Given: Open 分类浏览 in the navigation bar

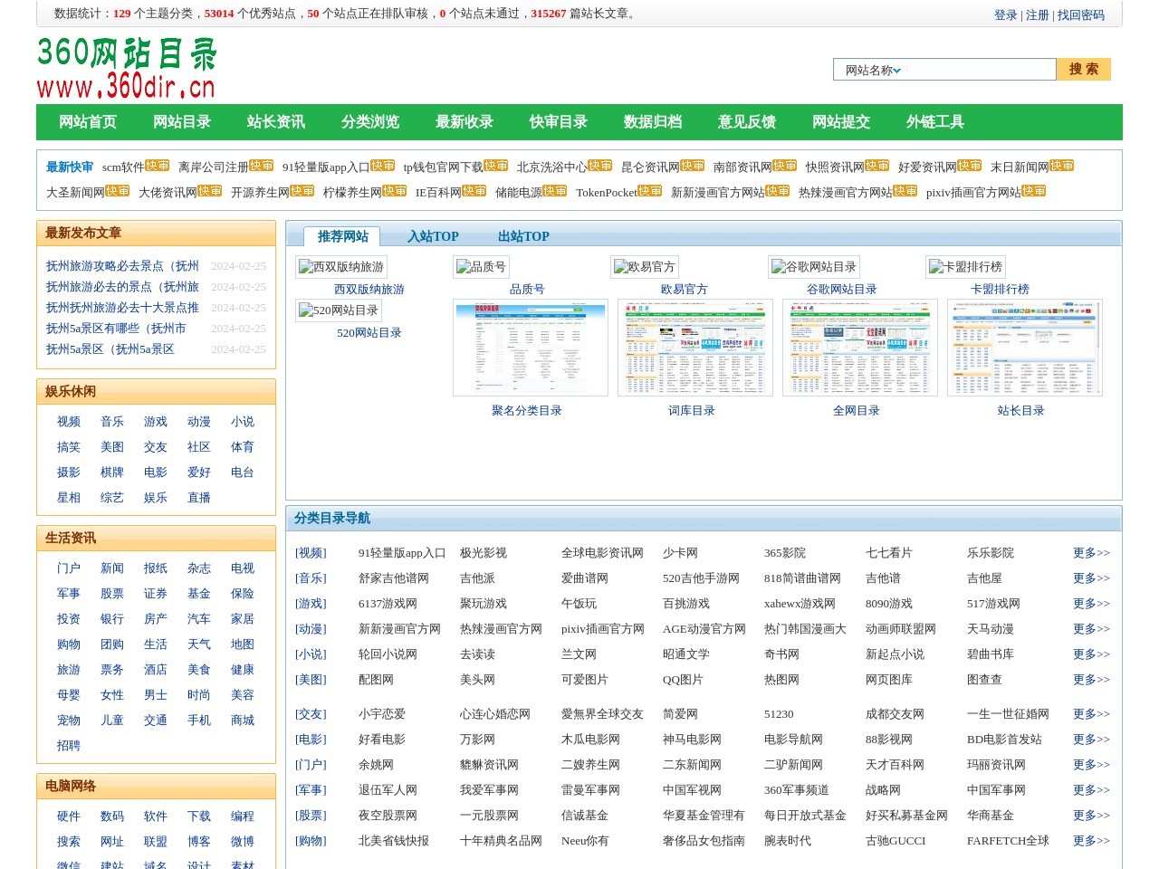Looking at the screenshot, I should (369, 122).
